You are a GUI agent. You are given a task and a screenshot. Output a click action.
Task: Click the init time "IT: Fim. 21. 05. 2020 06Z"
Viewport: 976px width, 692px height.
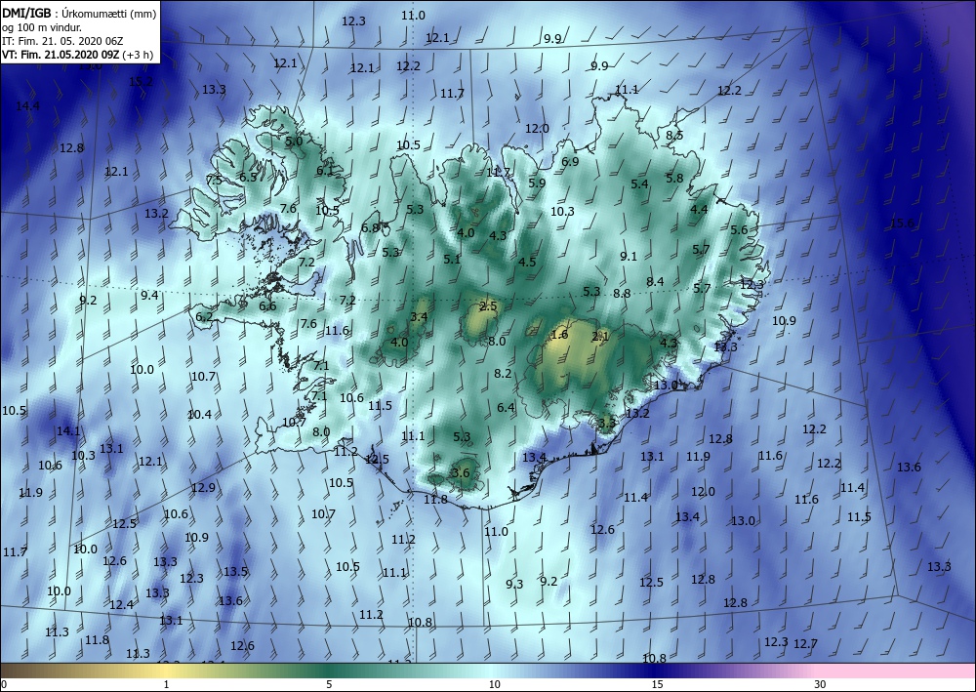click(62, 41)
